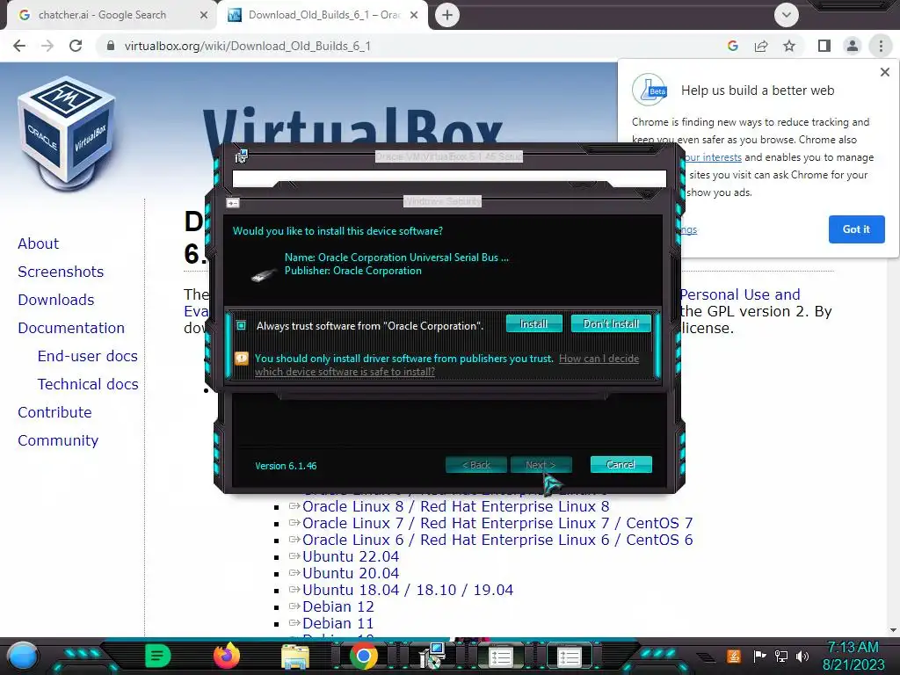
Task: Open Action Center flag icon in tray
Action: 760,656
